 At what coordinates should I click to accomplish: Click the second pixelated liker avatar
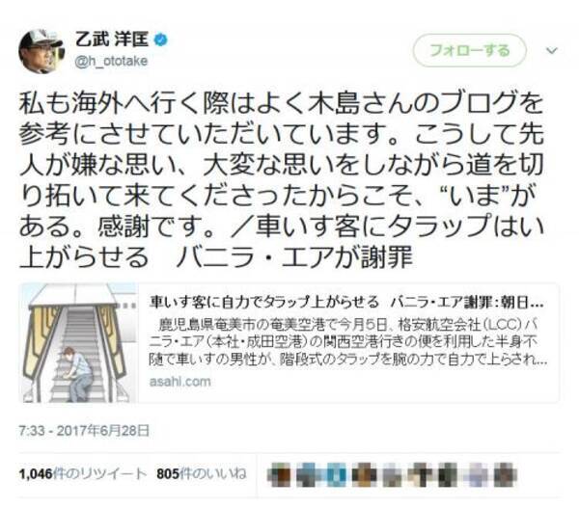pyautogui.click(x=307, y=475)
